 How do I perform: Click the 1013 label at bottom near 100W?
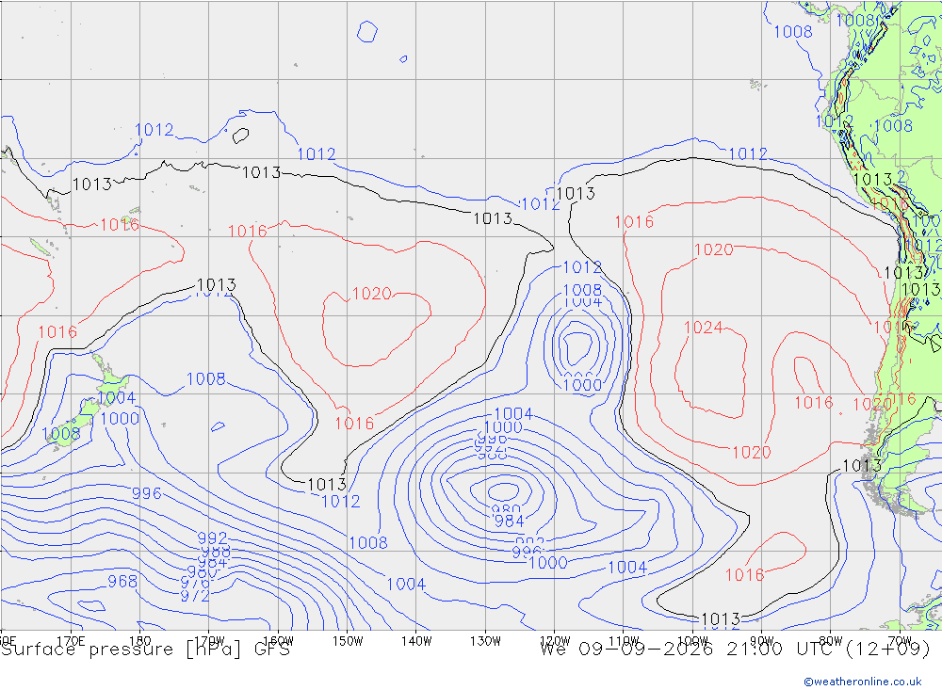pos(721,619)
